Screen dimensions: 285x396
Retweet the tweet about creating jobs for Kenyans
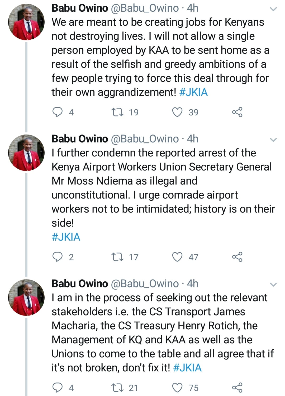click(117, 112)
